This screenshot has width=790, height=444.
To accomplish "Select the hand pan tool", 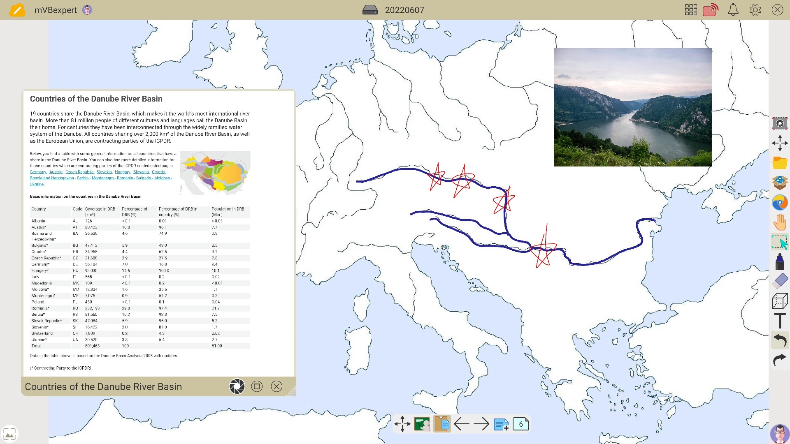I will (780, 222).
